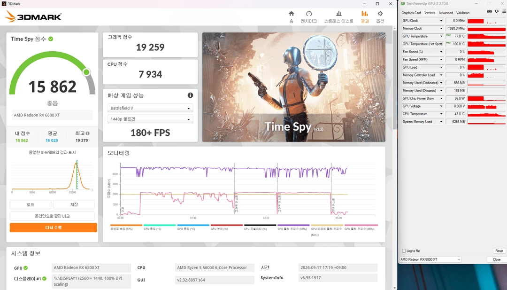Click the 19 259 graphics score

(x=150, y=47)
